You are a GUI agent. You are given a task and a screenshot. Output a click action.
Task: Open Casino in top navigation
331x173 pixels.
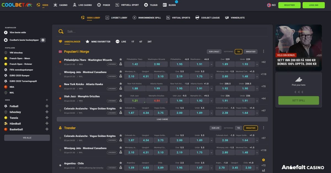click(x=60, y=5)
